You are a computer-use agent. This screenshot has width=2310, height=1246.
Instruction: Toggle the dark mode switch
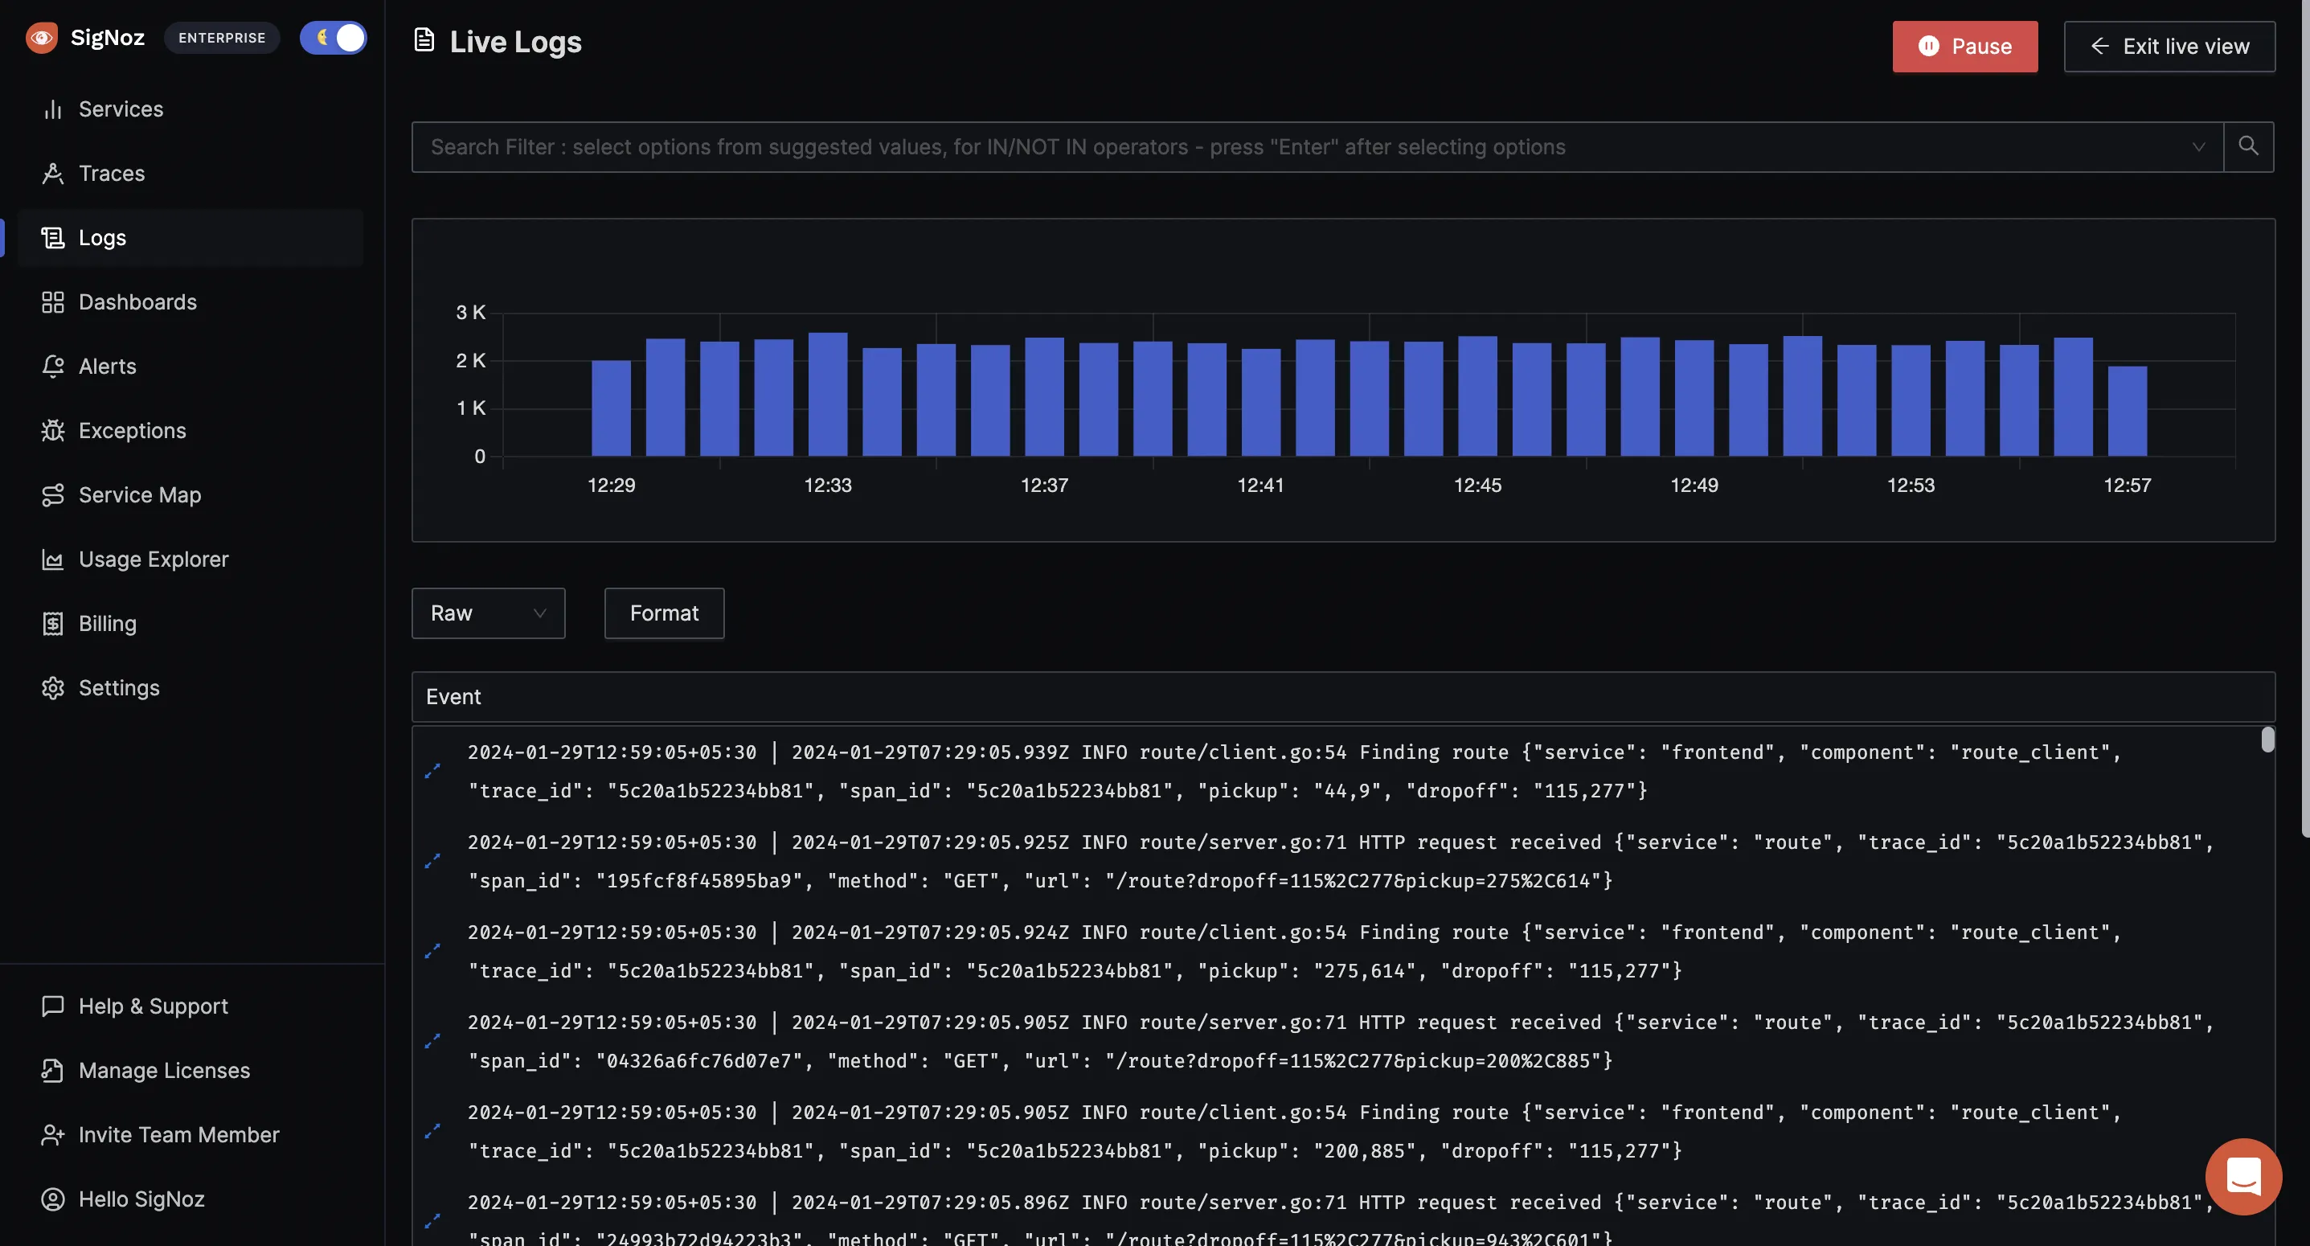point(333,38)
